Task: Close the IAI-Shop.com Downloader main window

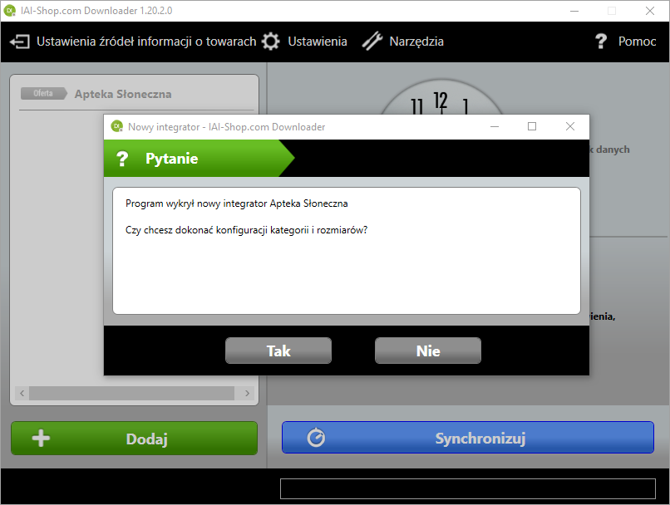Action: pos(650,11)
